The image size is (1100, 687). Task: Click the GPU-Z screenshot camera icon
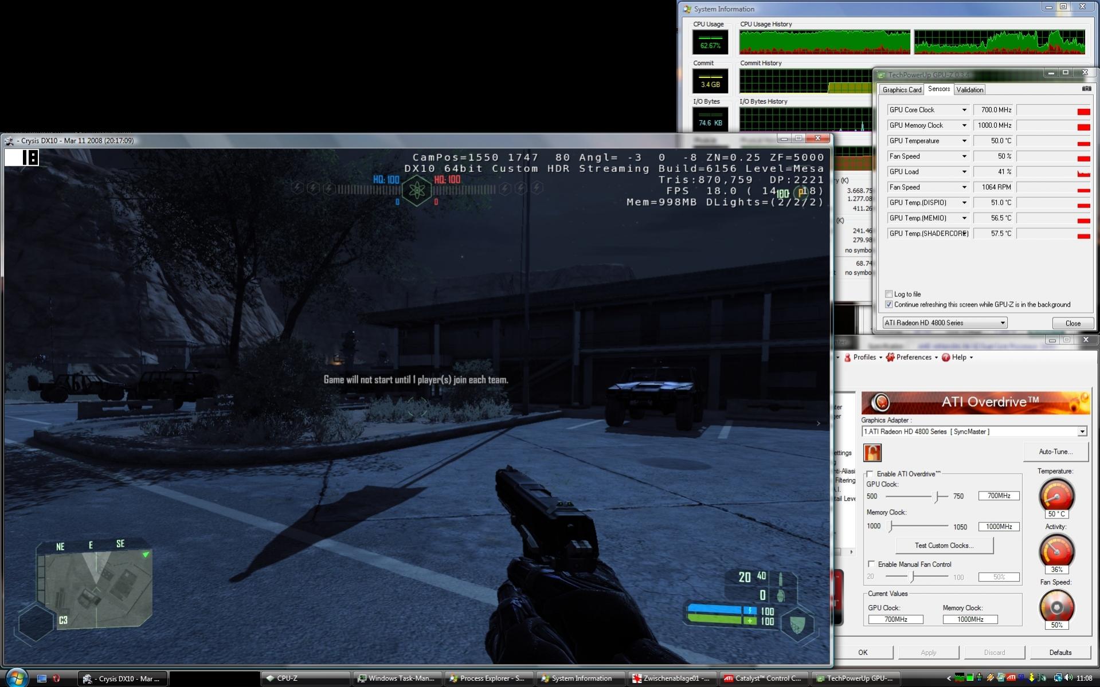coord(1086,89)
